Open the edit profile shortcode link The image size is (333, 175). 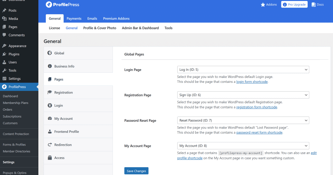pos(190,158)
